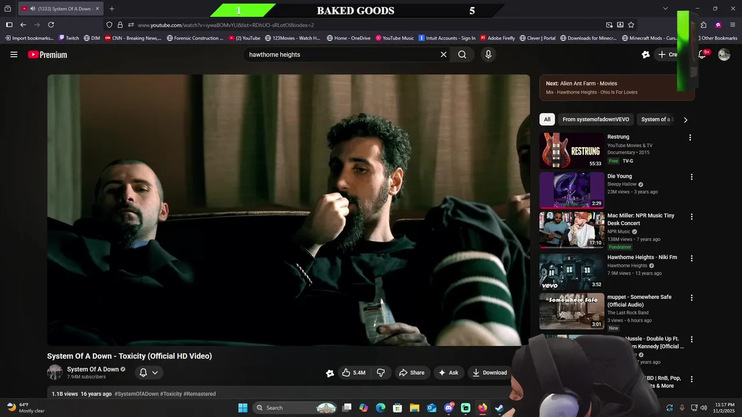742x417 pixels.
Task: Toggle the subscription notification bell button
Action: 143,372
